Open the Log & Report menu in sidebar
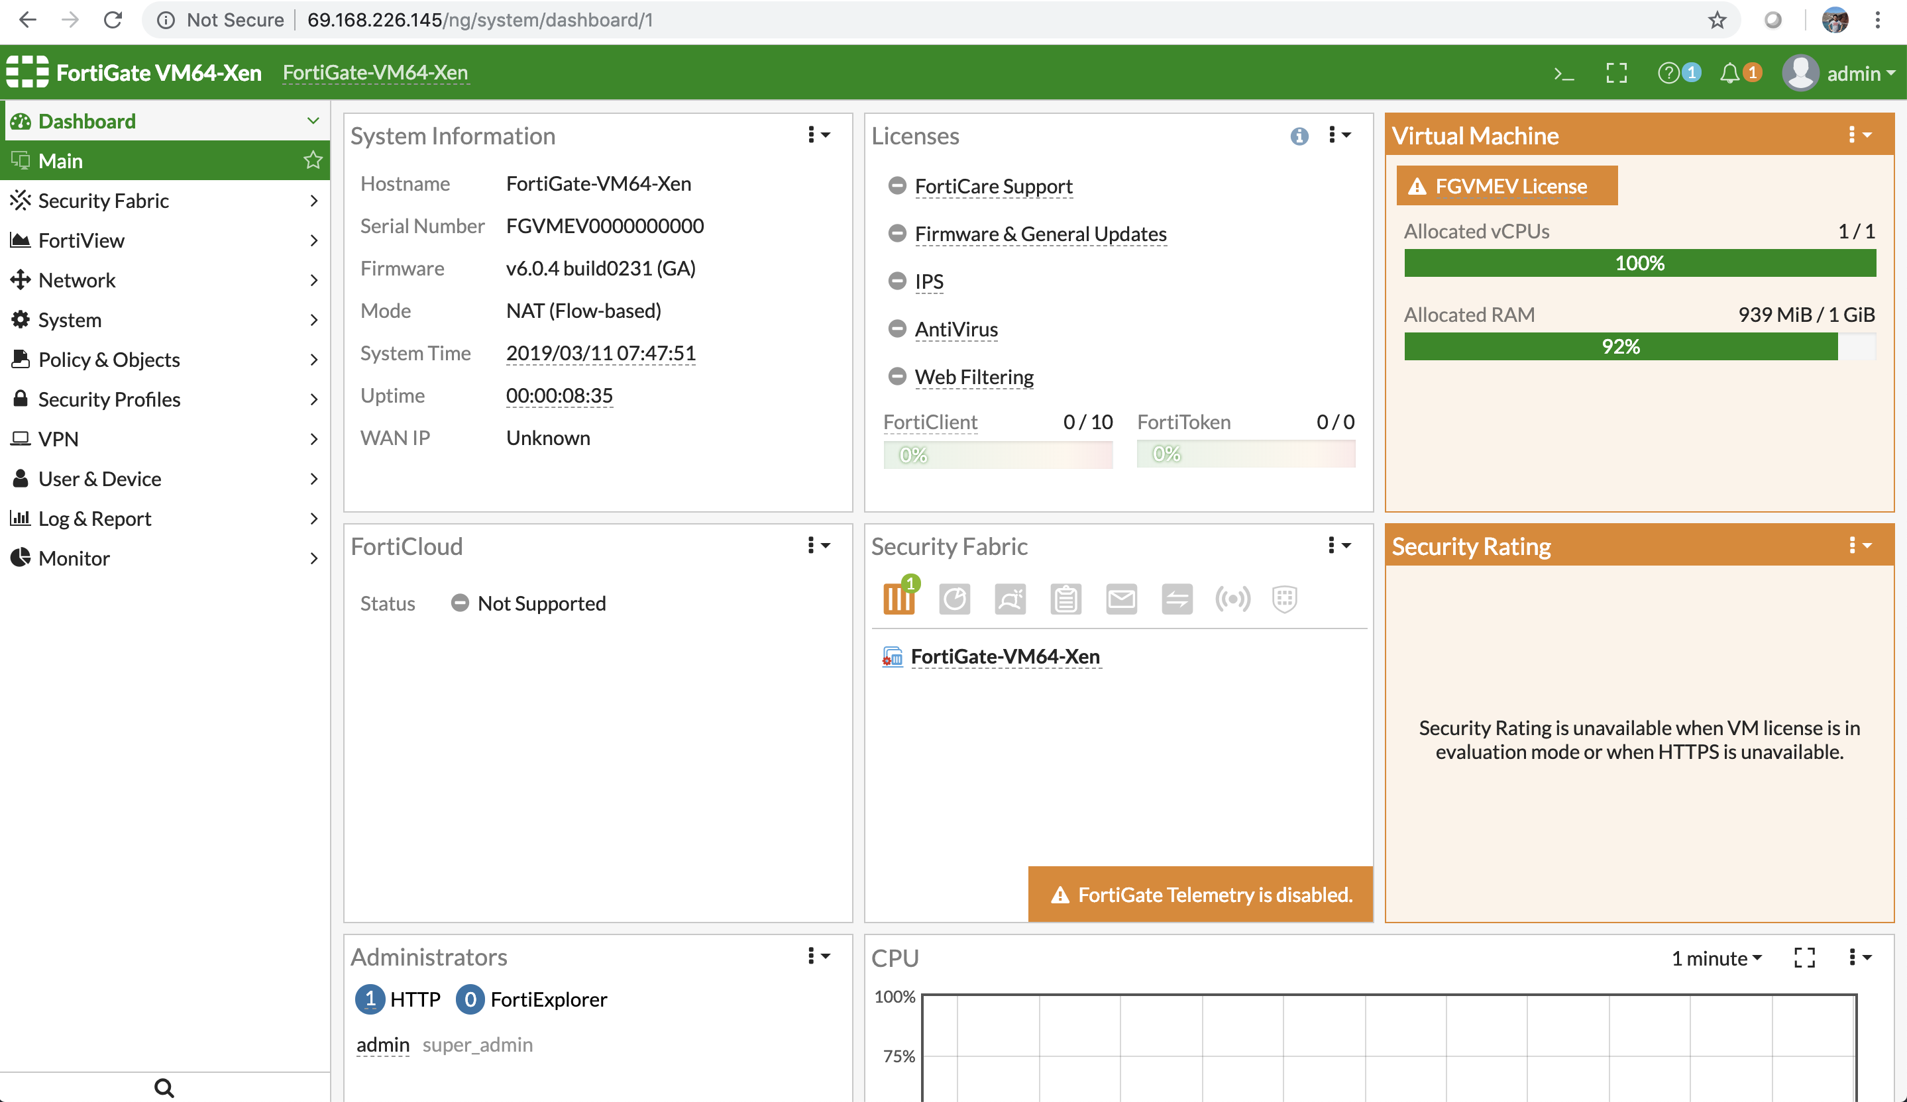 pos(166,518)
